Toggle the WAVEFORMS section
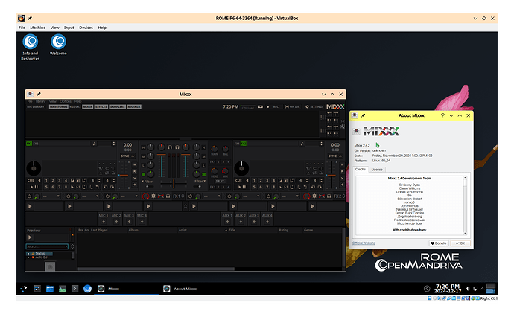 point(59,106)
